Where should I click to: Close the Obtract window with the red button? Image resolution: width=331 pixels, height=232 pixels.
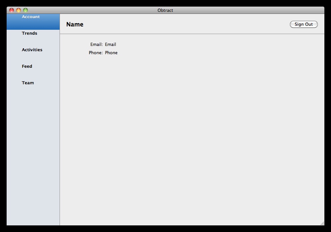tap(12, 10)
